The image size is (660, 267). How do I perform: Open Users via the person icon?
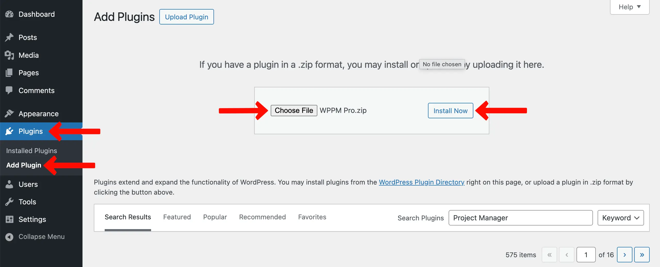pos(9,184)
